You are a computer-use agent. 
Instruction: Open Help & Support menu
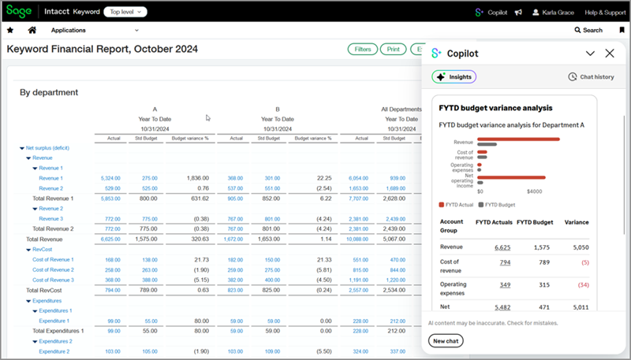(603, 13)
